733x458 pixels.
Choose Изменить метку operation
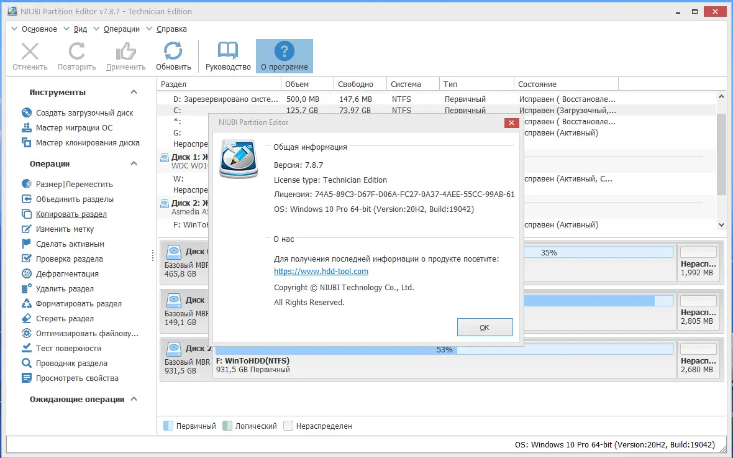coord(58,229)
